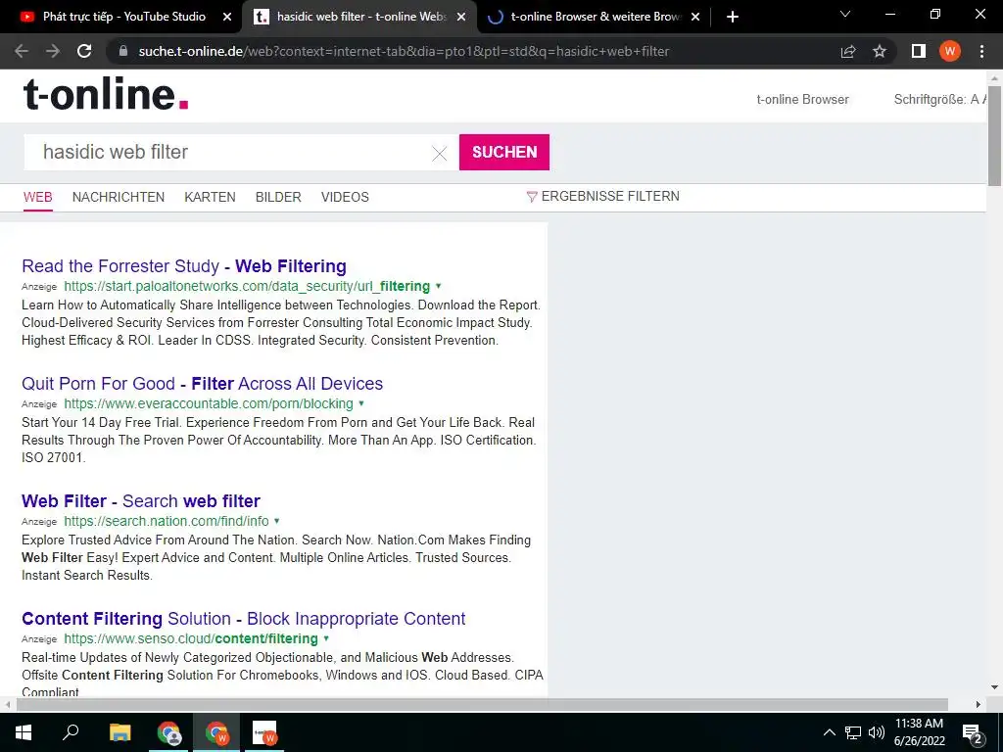Open the t-online Browser link
This screenshot has width=1003, height=752.
coord(802,99)
